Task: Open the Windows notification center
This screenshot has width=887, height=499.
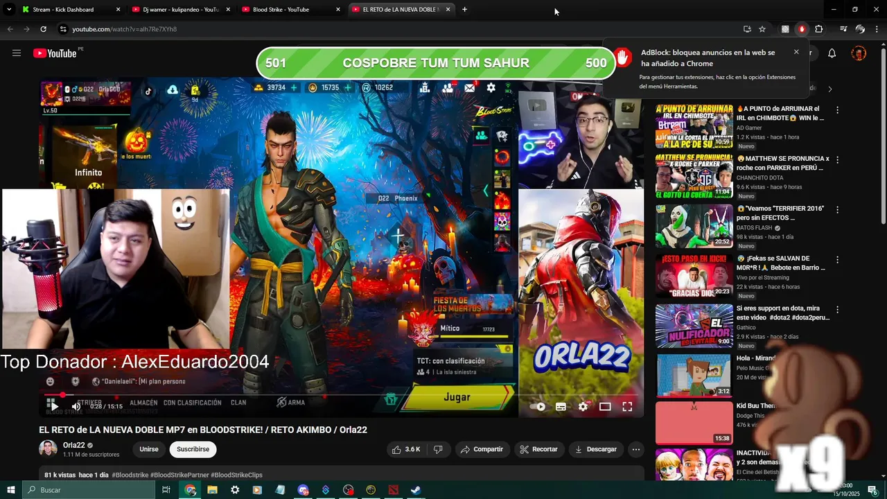Action: [x=872, y=490]
